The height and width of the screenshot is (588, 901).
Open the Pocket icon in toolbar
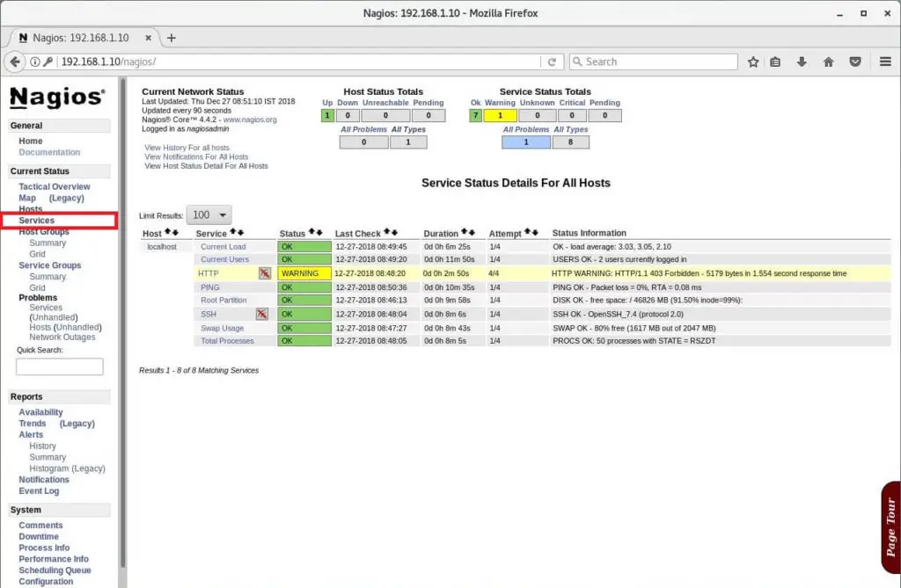pyautogui.click(x=855, y=62)
